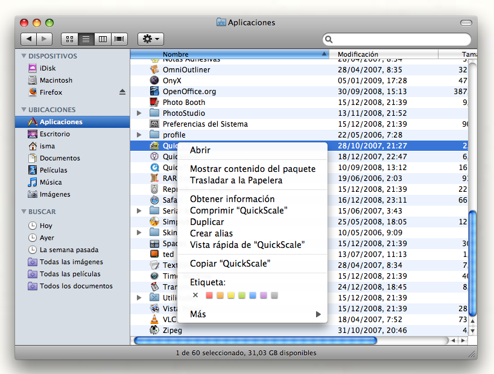Switch to Cover Flow view
Viewport: 494px width, 374px height.
pos(119,39)
